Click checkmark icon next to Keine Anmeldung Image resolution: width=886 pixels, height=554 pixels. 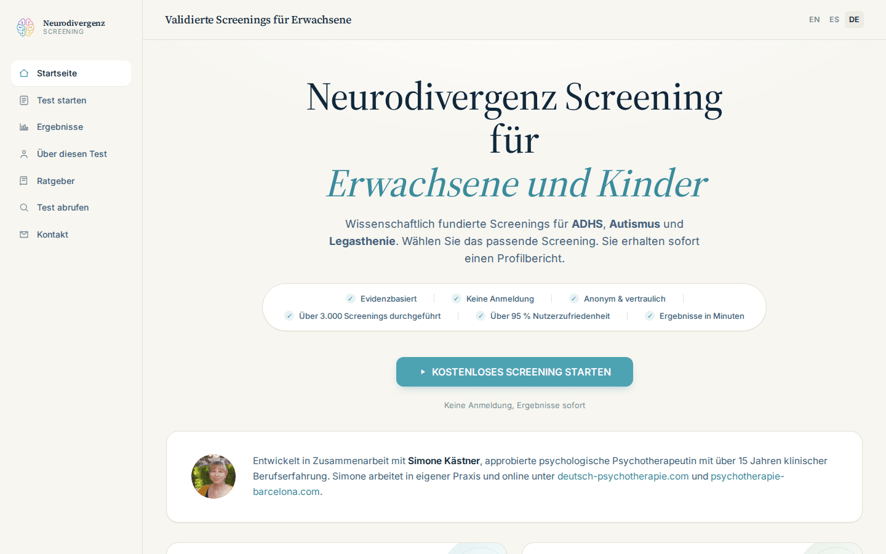click(457, 299)
